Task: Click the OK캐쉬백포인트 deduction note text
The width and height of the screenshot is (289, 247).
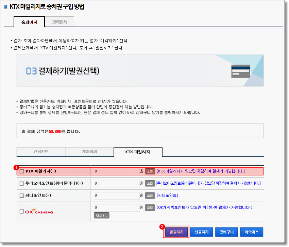Action: [204, 207]
